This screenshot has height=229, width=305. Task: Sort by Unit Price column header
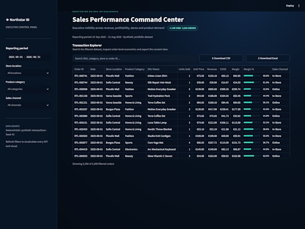(199, 69)
